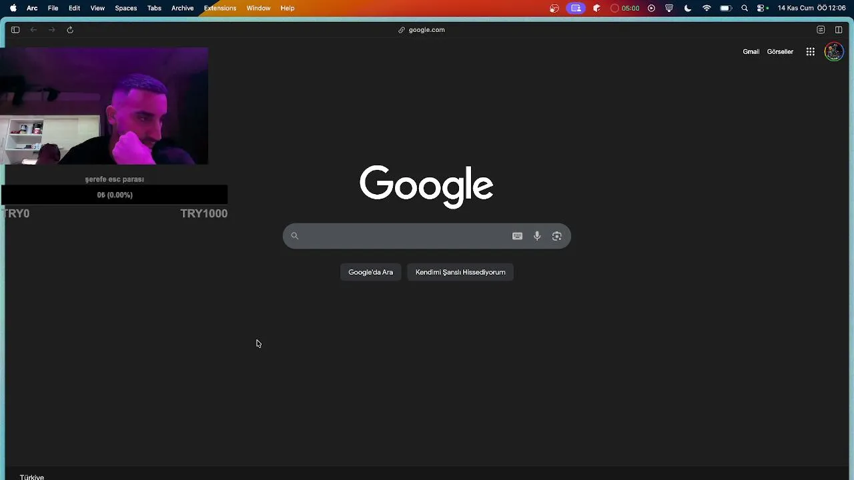The image size is (854, 480).
Task: Go forward with the forward arrow
Action: point(51,29)
